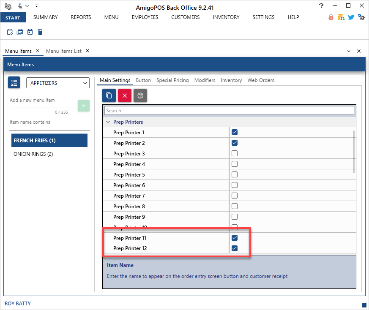369x310 pixels.
Task: Enable Prep Printer 3 checkbox
Action: point(235,153)
